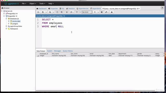Select the Query course_data tab

(x=121, y=9)
